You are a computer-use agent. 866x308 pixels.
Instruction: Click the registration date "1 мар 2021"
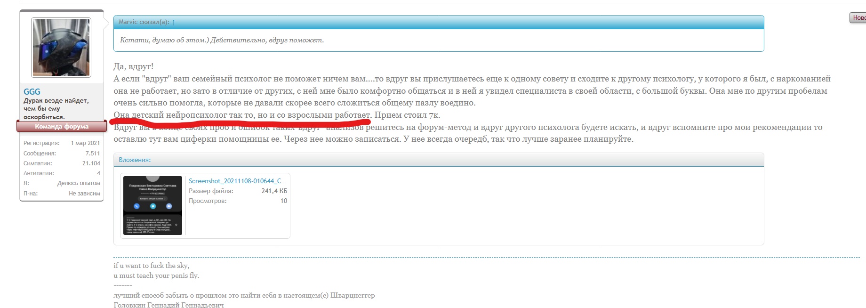(x=85, y=143)
